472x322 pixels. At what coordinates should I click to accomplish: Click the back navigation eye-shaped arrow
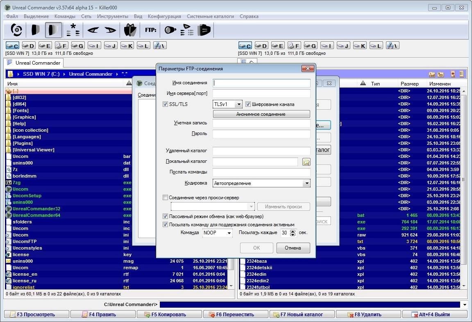93,30
